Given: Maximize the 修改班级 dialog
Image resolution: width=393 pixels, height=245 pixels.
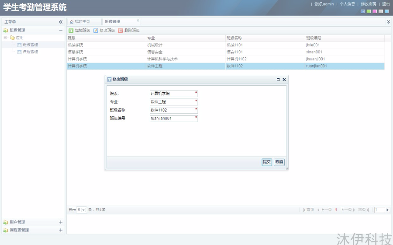Looking at the screenshot, I should 278,79.
